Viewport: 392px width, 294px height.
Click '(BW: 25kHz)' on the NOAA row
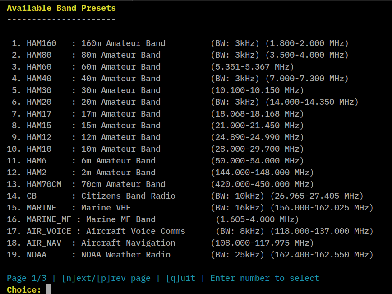click(237, 255)
